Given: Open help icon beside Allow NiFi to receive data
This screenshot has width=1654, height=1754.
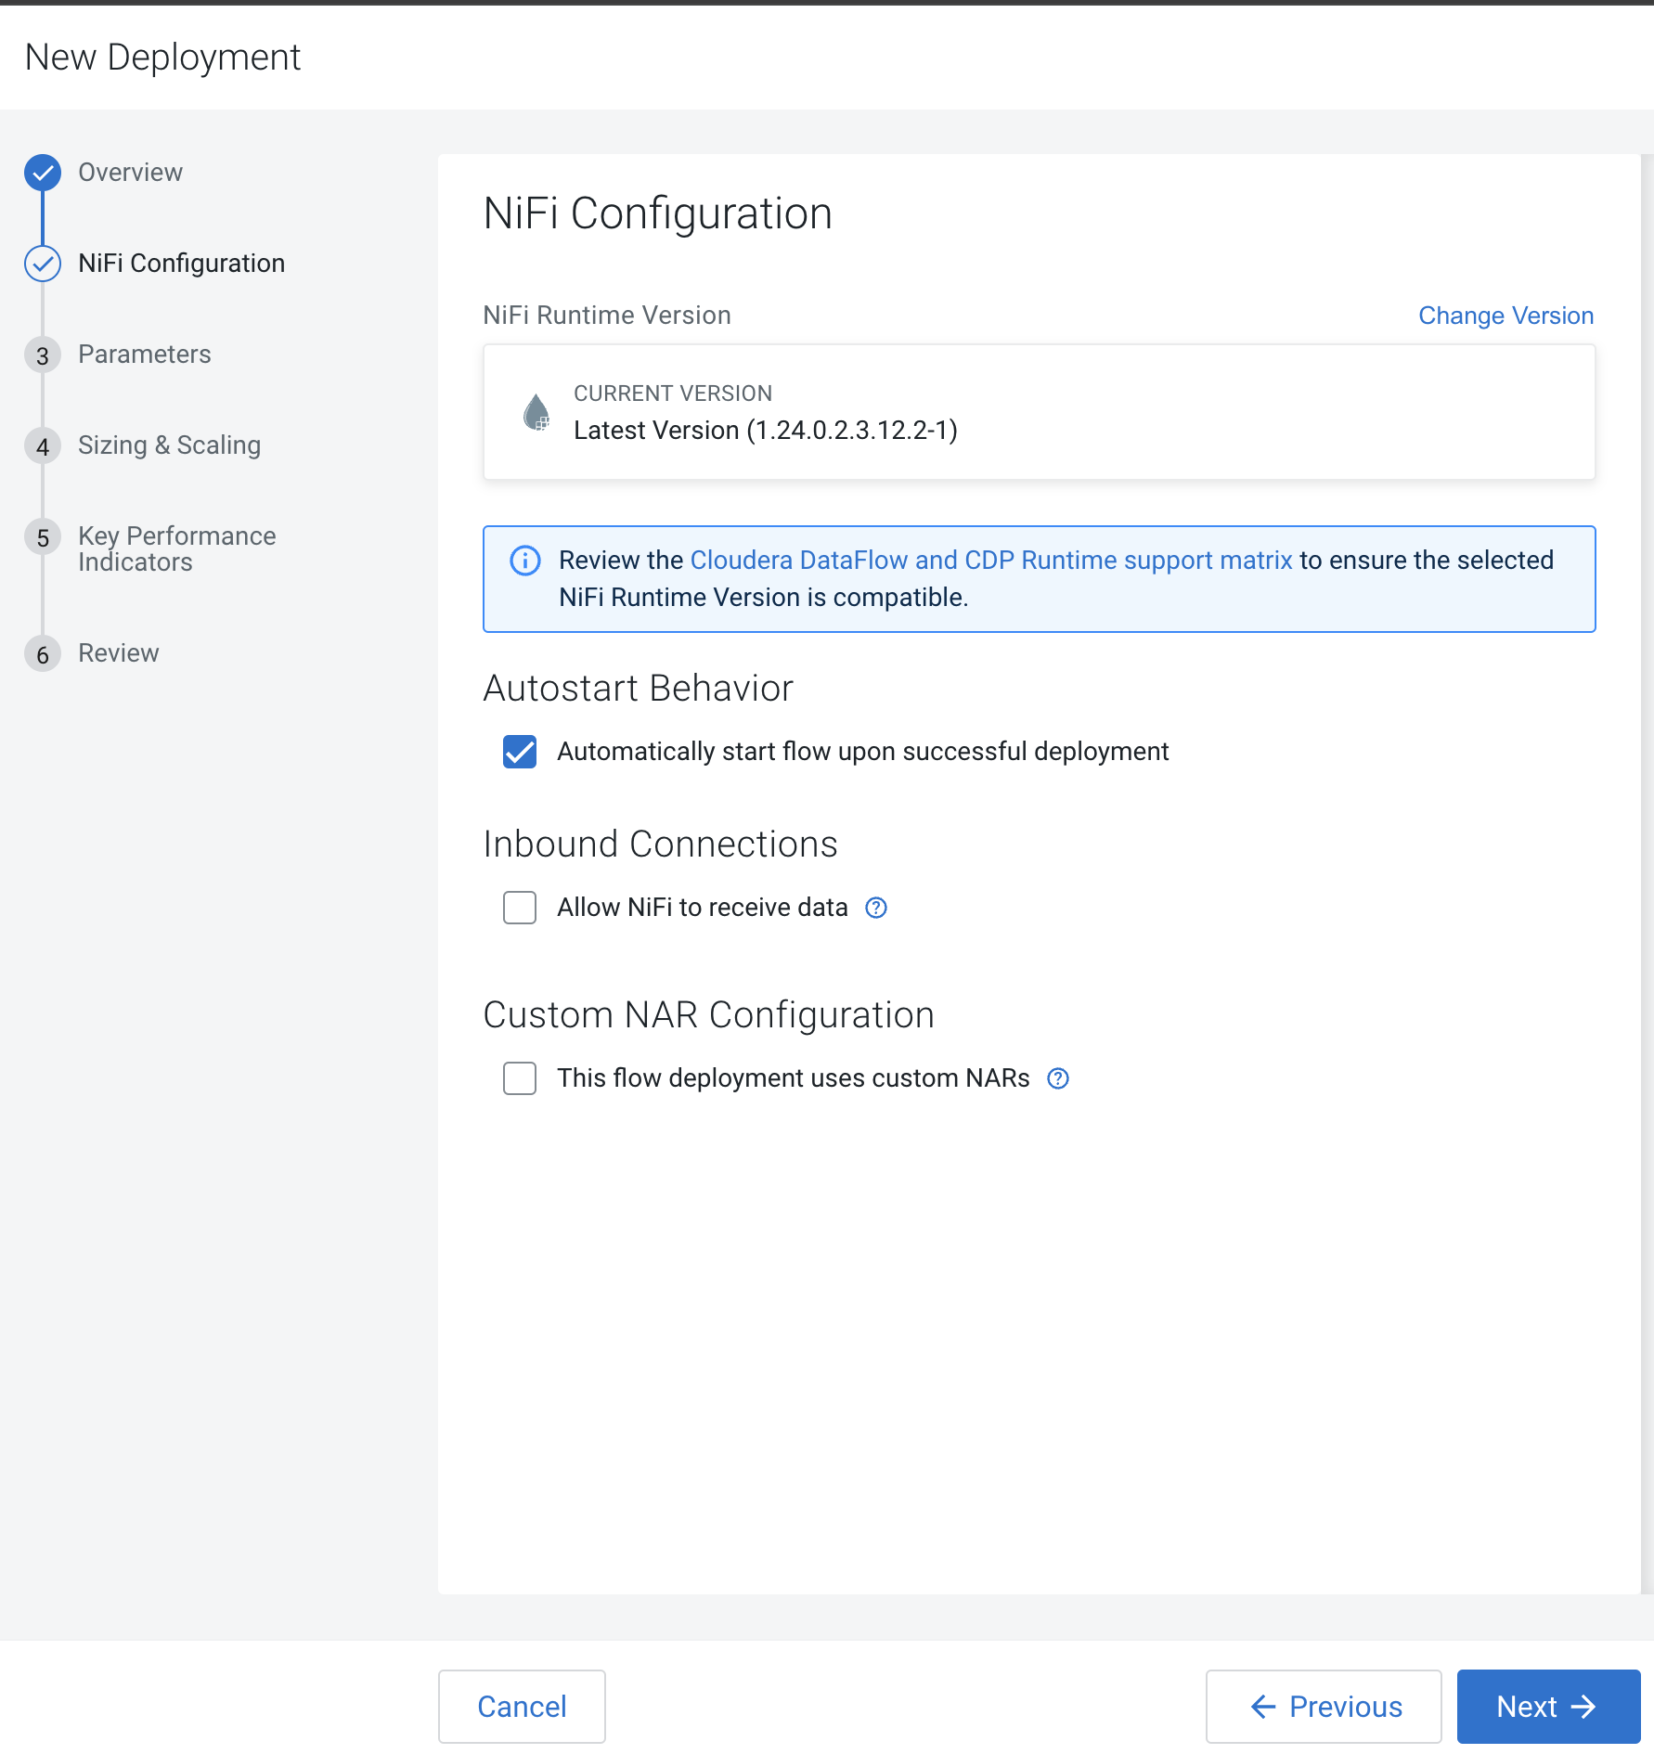Looking at the screenshot, I should (x=876, y=908).
